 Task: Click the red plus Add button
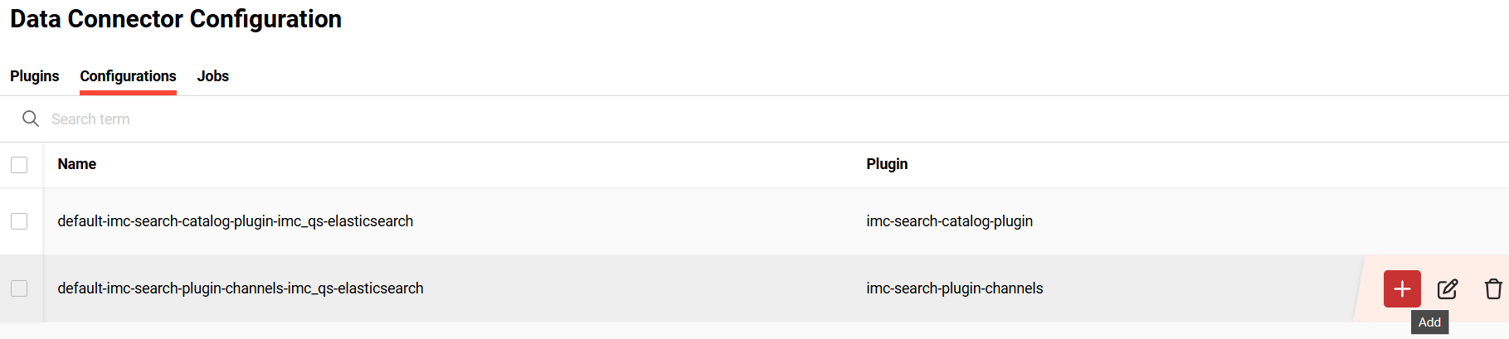tap(1402, 288)
